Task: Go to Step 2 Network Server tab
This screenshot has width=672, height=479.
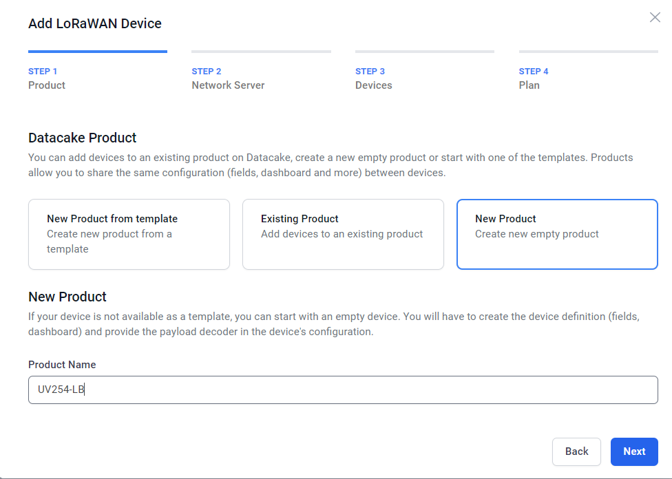Action: [261, 71]
